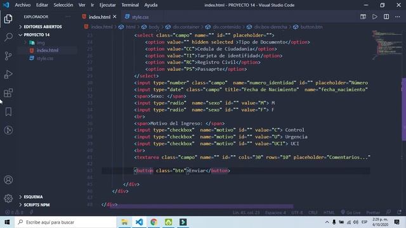The image size is (406, 228).
Task: Split the editor to the right
Action: 386,17
